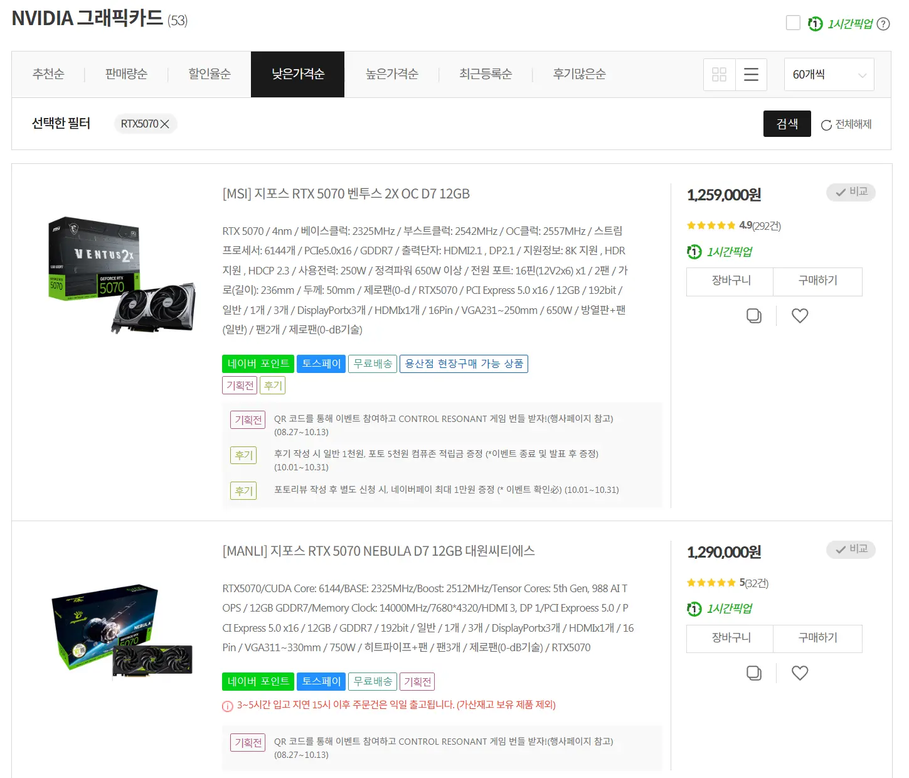Click 구매하기 for MANLI Nebula 5070
This screenshot has width=909, height=778.
(x=817, y=639)
